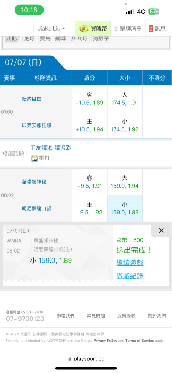Screen dimensions: 172x373
Task: View 遊戲紀錄 game records
Action: (x=130, y=276)
